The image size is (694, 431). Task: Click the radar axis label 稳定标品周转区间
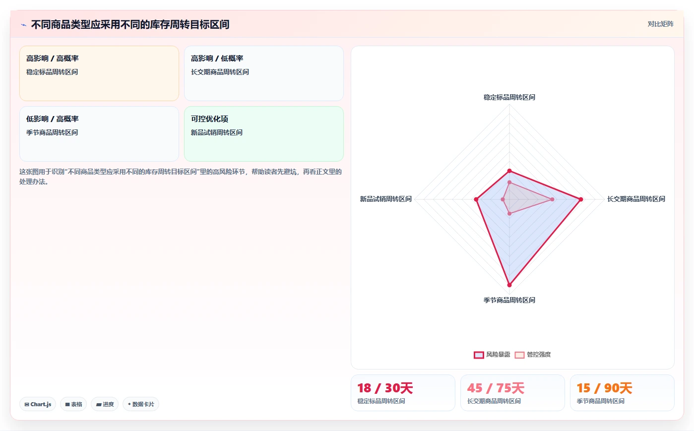(509, 97)
